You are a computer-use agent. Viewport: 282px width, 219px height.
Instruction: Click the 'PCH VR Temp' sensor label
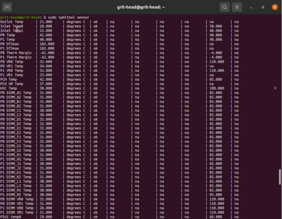click(11, 84)
